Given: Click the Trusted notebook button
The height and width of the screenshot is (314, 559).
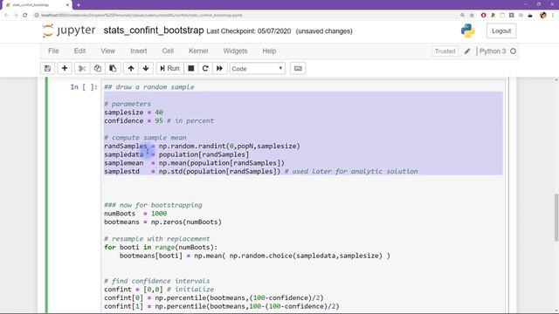Looking at the screenshot, I should (445, 51).
